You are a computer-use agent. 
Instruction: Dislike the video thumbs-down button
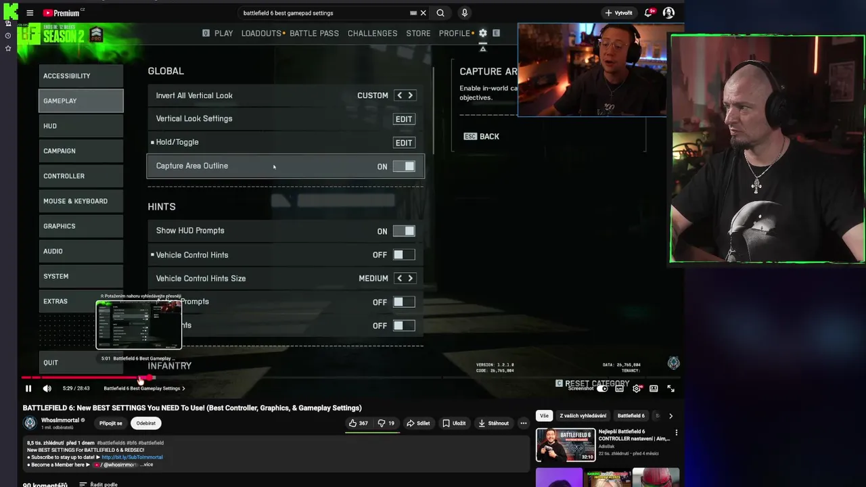pyautogui.click(x=386, y=423)
